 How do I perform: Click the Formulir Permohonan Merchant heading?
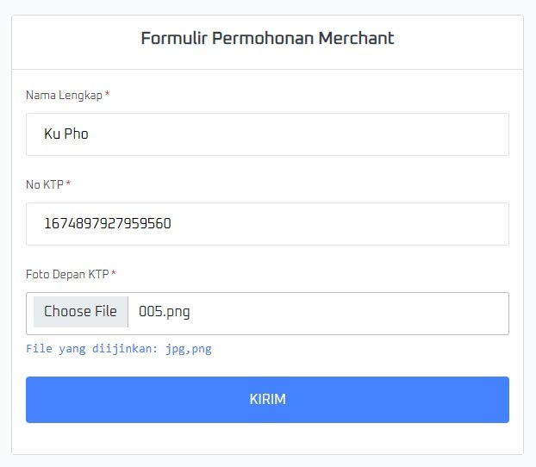pos(267,39)
